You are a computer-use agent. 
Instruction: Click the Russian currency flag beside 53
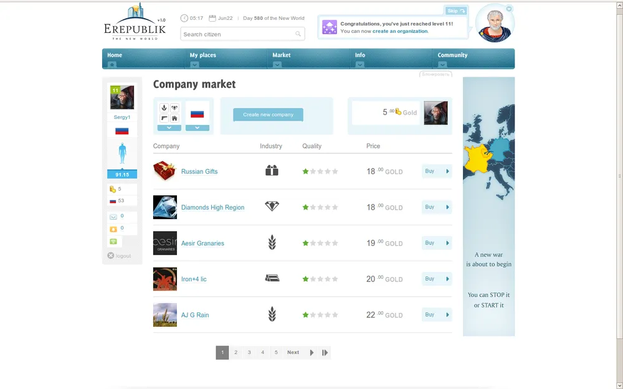[113, 201]
